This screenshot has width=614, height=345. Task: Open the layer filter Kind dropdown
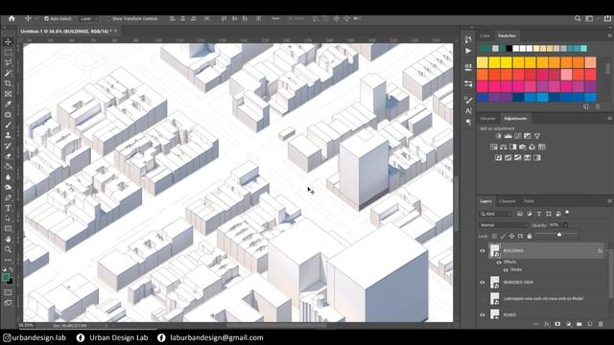pyautogui.click(x=495, y=214)
